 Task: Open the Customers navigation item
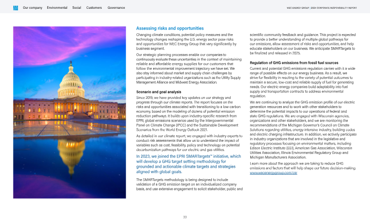[x=94, y=8]
